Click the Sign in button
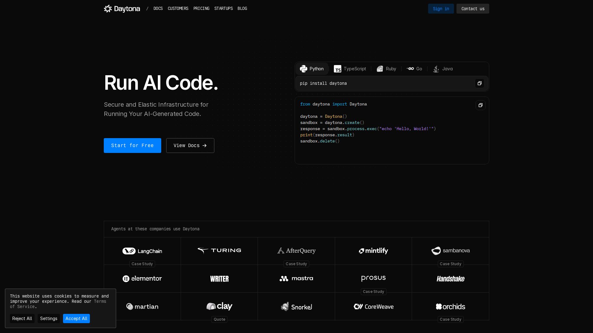Viewport: 593px width, 333px height. click(441, 9)
